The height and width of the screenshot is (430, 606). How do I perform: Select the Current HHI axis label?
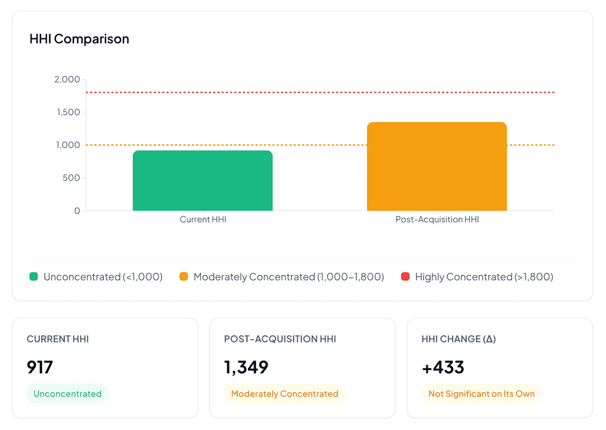click(x=203, y=219)
